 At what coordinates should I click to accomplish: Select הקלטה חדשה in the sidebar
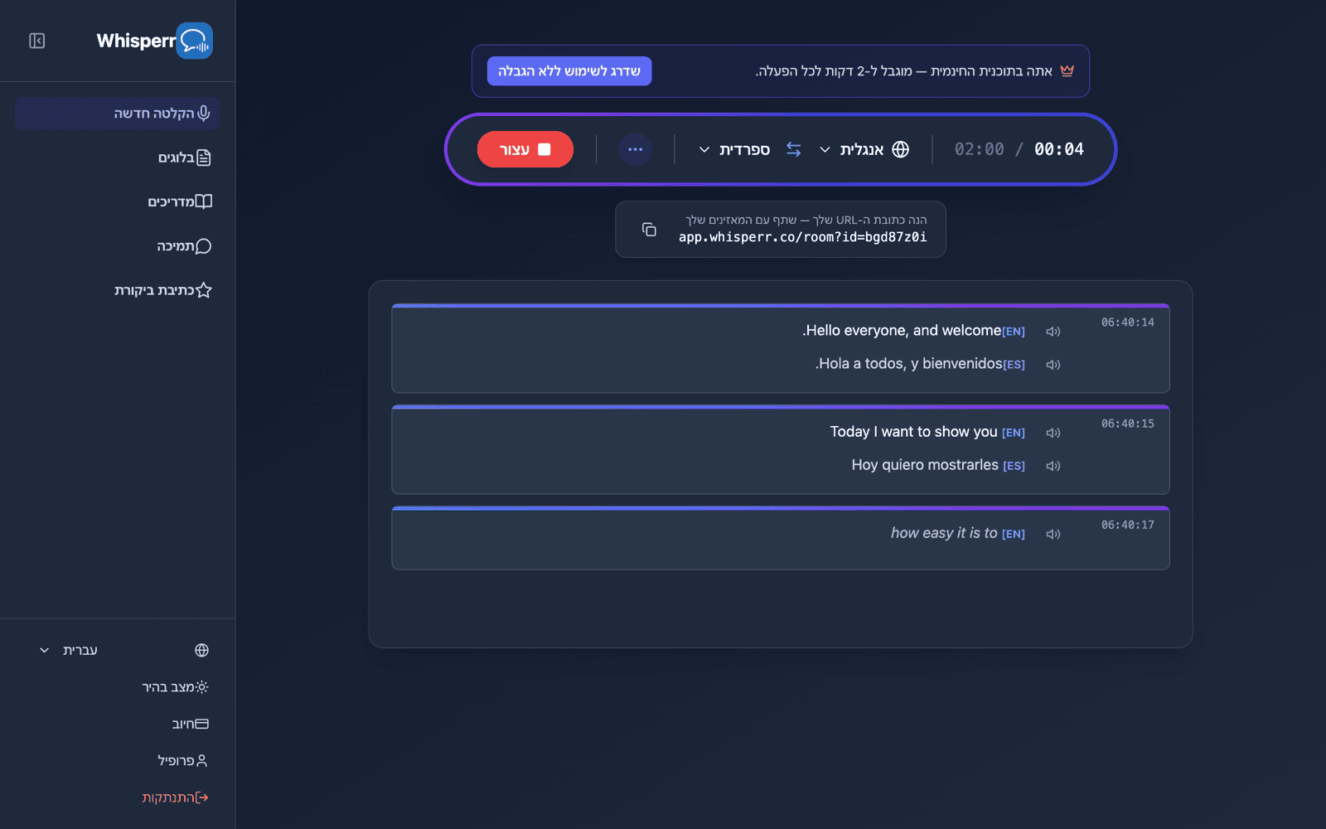click(118, 113)
